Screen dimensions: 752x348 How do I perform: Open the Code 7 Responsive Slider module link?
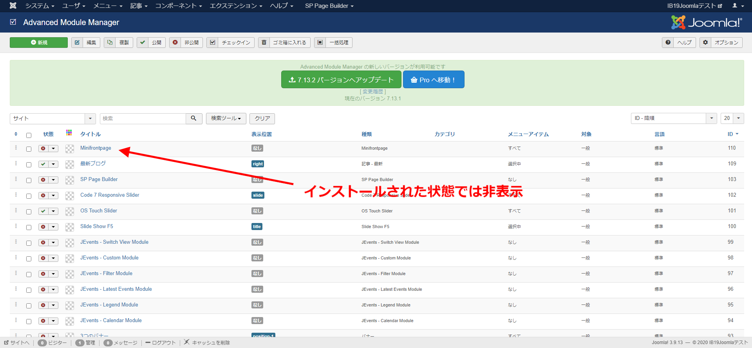[x=110, y=195]
